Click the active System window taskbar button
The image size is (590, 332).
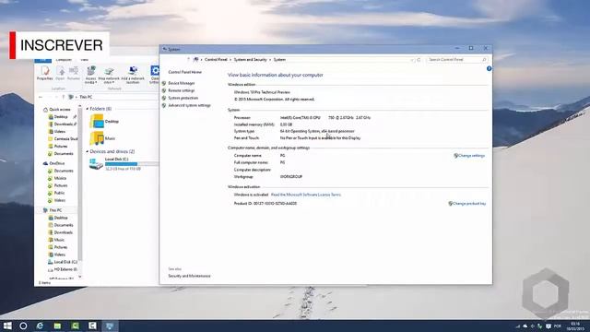[110, 326]
